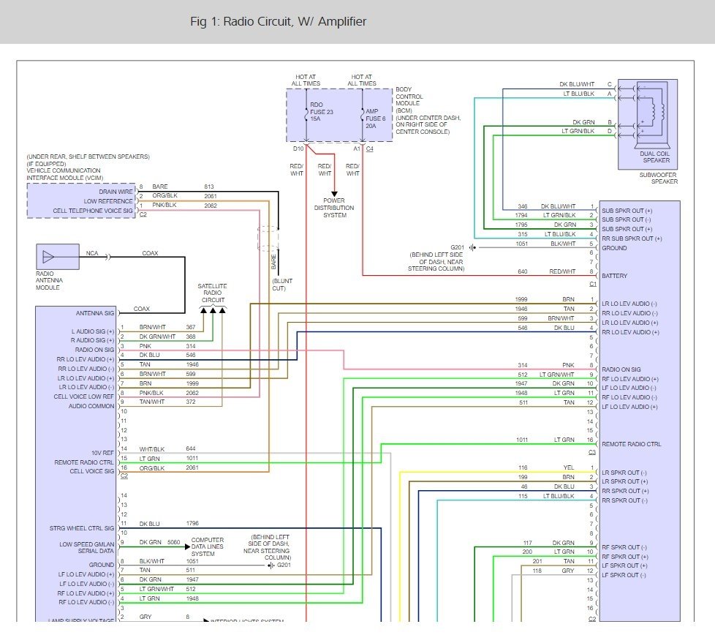
Task: Click the "10V REF" label
Action: pyautogui.click(x=102, y=453)
